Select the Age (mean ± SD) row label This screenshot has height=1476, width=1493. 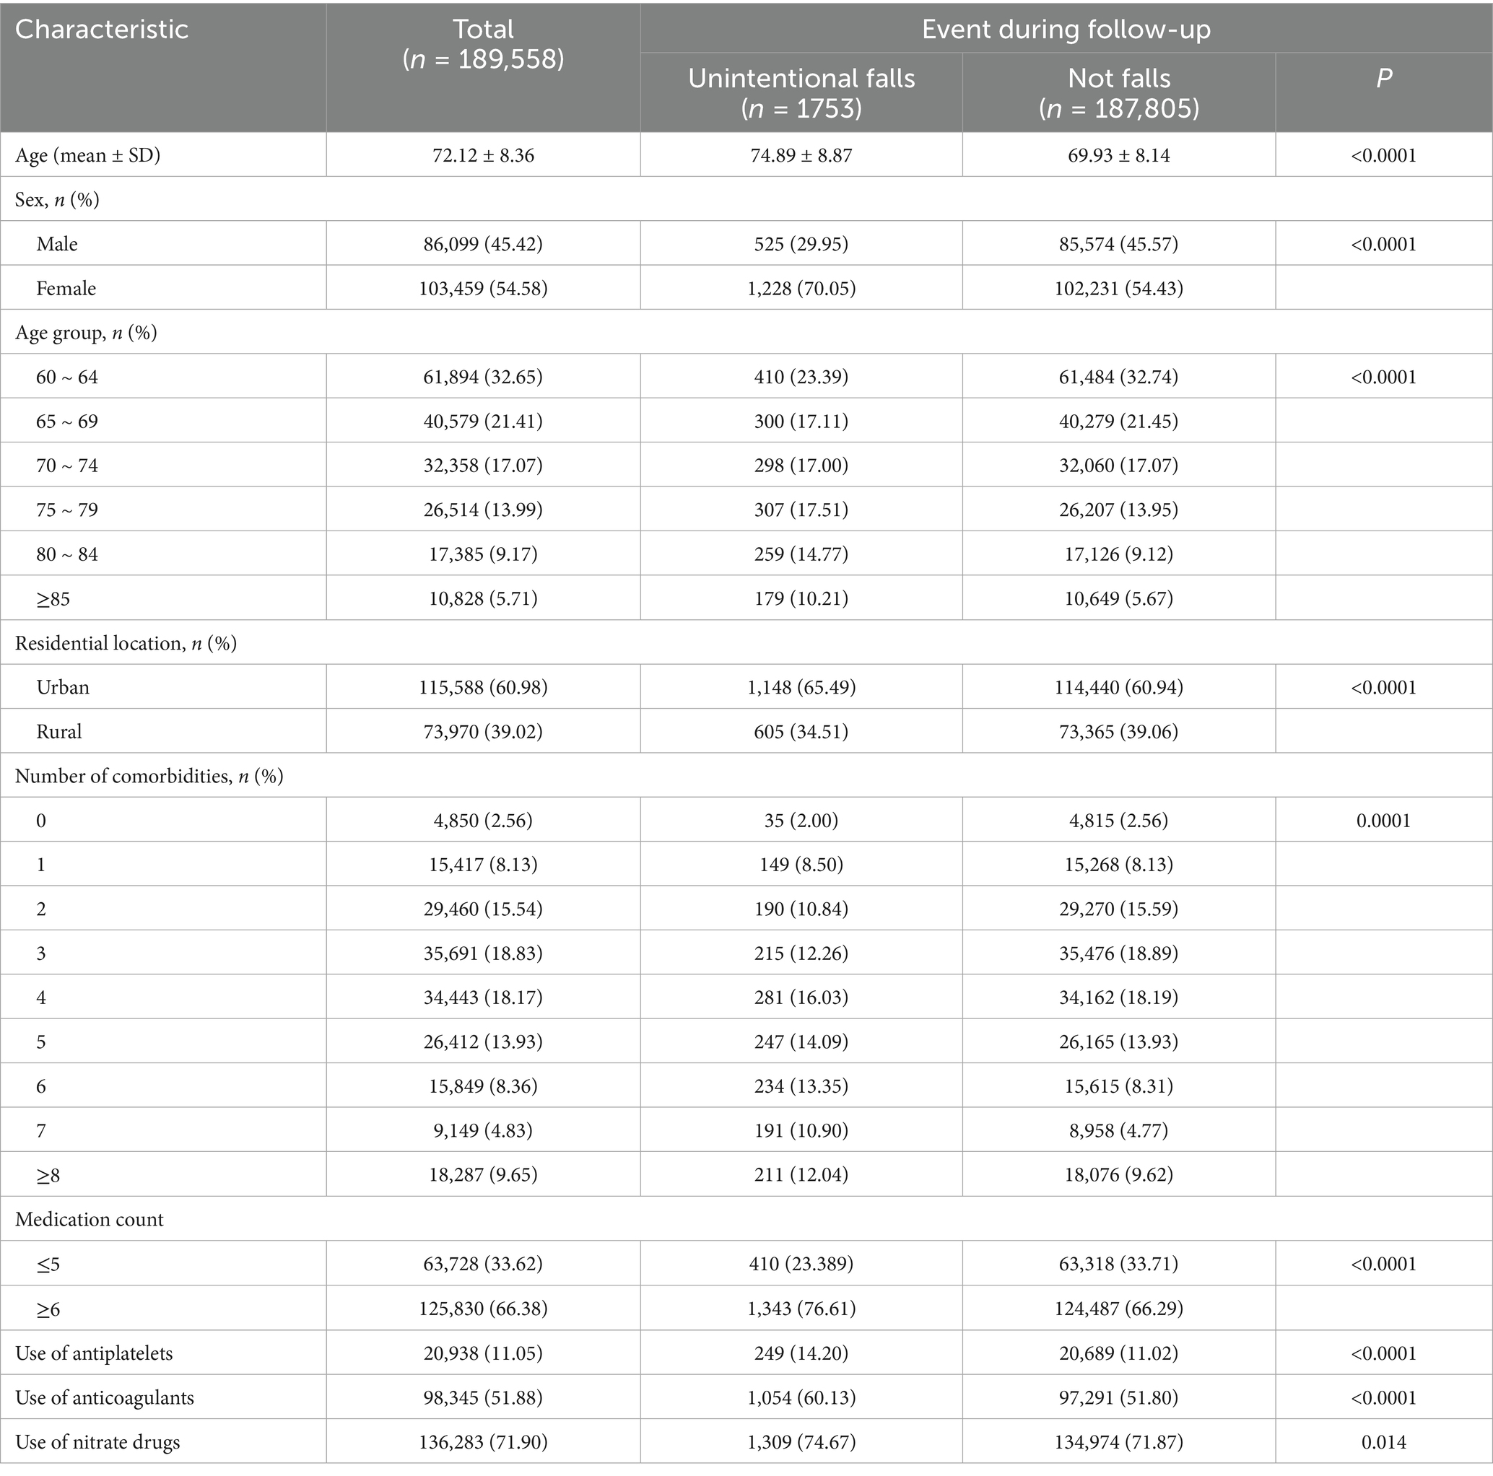pos(87,155)
